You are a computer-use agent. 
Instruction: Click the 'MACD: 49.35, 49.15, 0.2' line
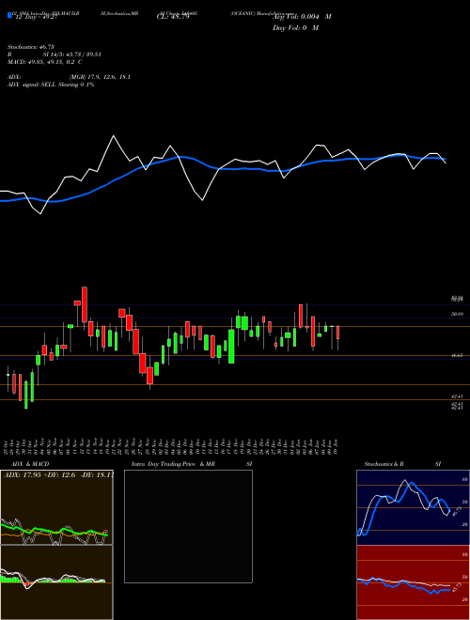click(x=44, y=62)
